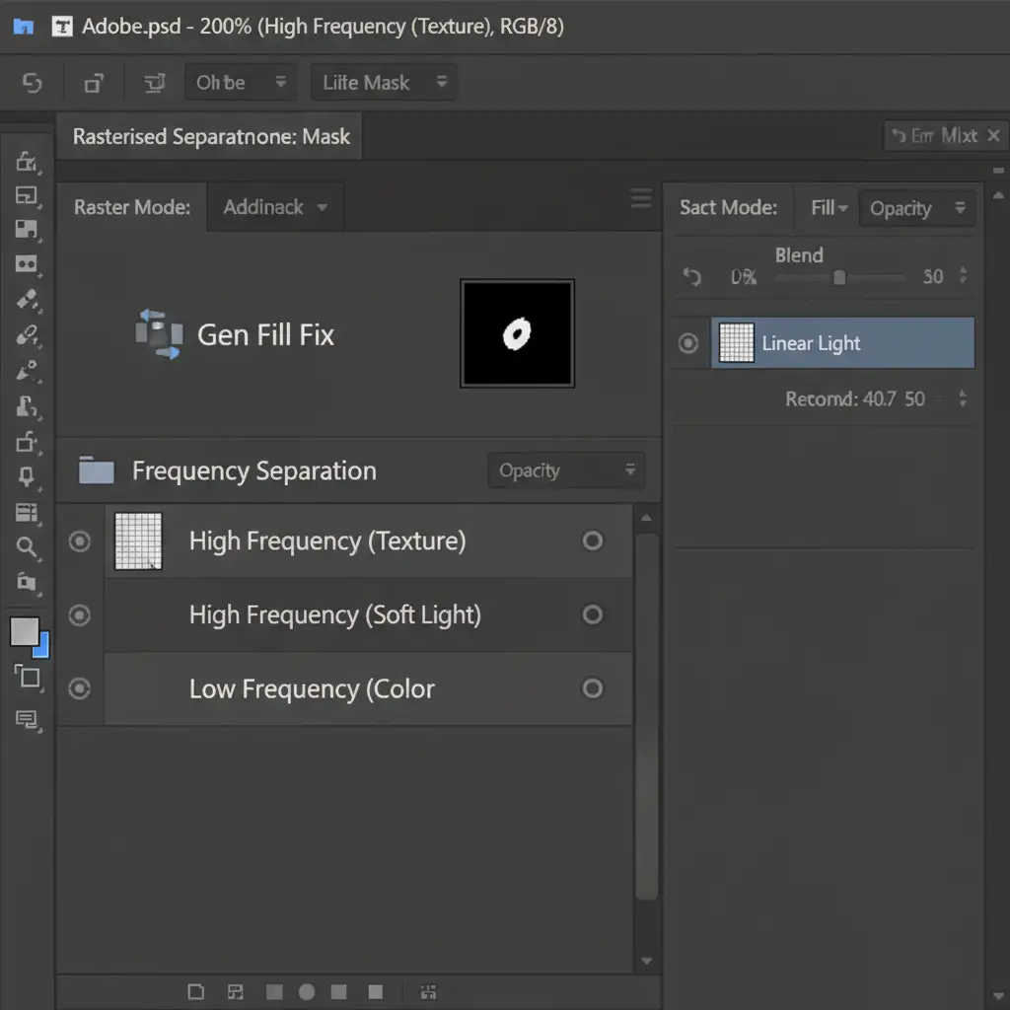Switch to Rasterised Separatnone: Mask tab
The width and height of the screenshot is (1010, 1010).
(211, 136)
